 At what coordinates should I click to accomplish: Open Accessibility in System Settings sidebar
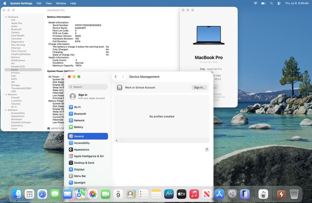pyautogui.click(x=88, y=143)
